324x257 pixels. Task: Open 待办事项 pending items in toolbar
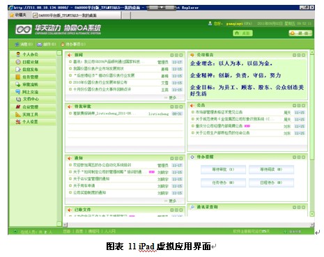73,45
